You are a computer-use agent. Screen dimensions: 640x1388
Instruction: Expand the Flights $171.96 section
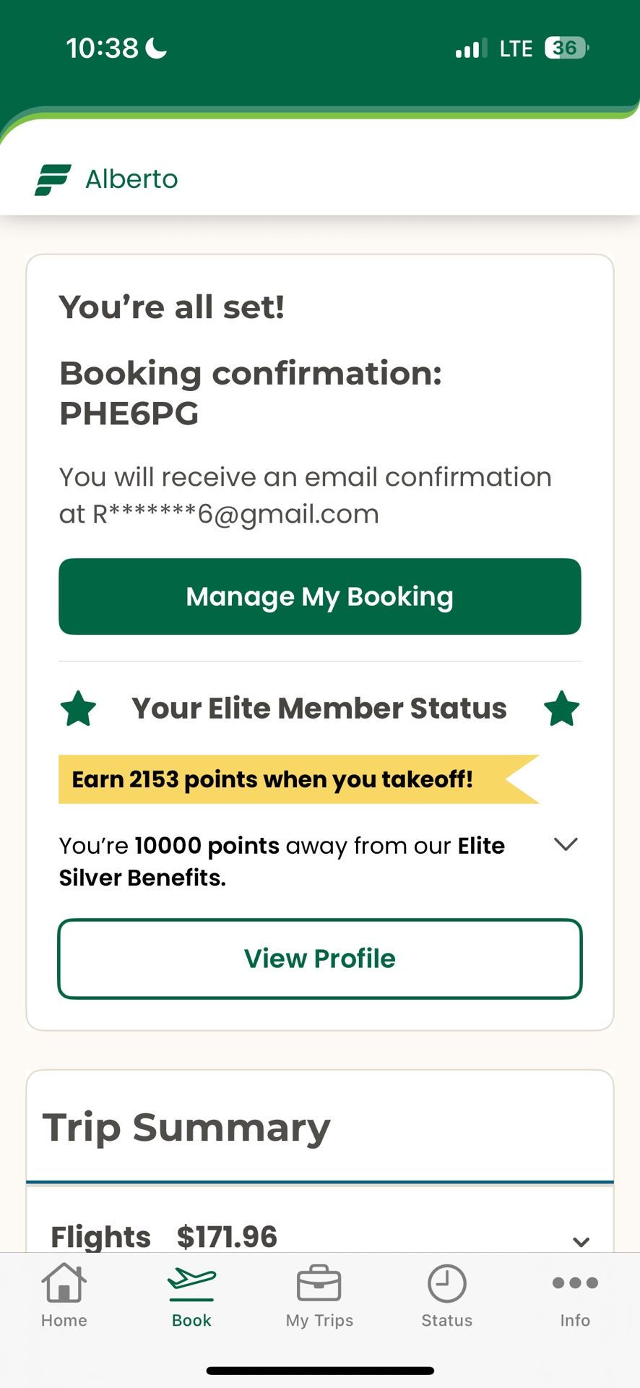(x=581, y=1241)
